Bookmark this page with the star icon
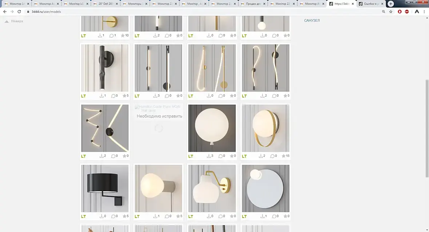Viewport: 429px width, 232px height. point(391,12)
